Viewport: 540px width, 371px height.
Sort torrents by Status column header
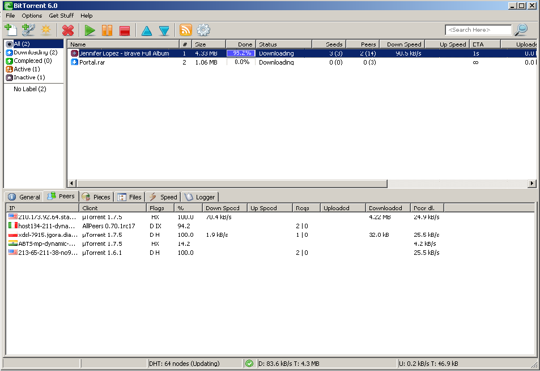(284, 44)
